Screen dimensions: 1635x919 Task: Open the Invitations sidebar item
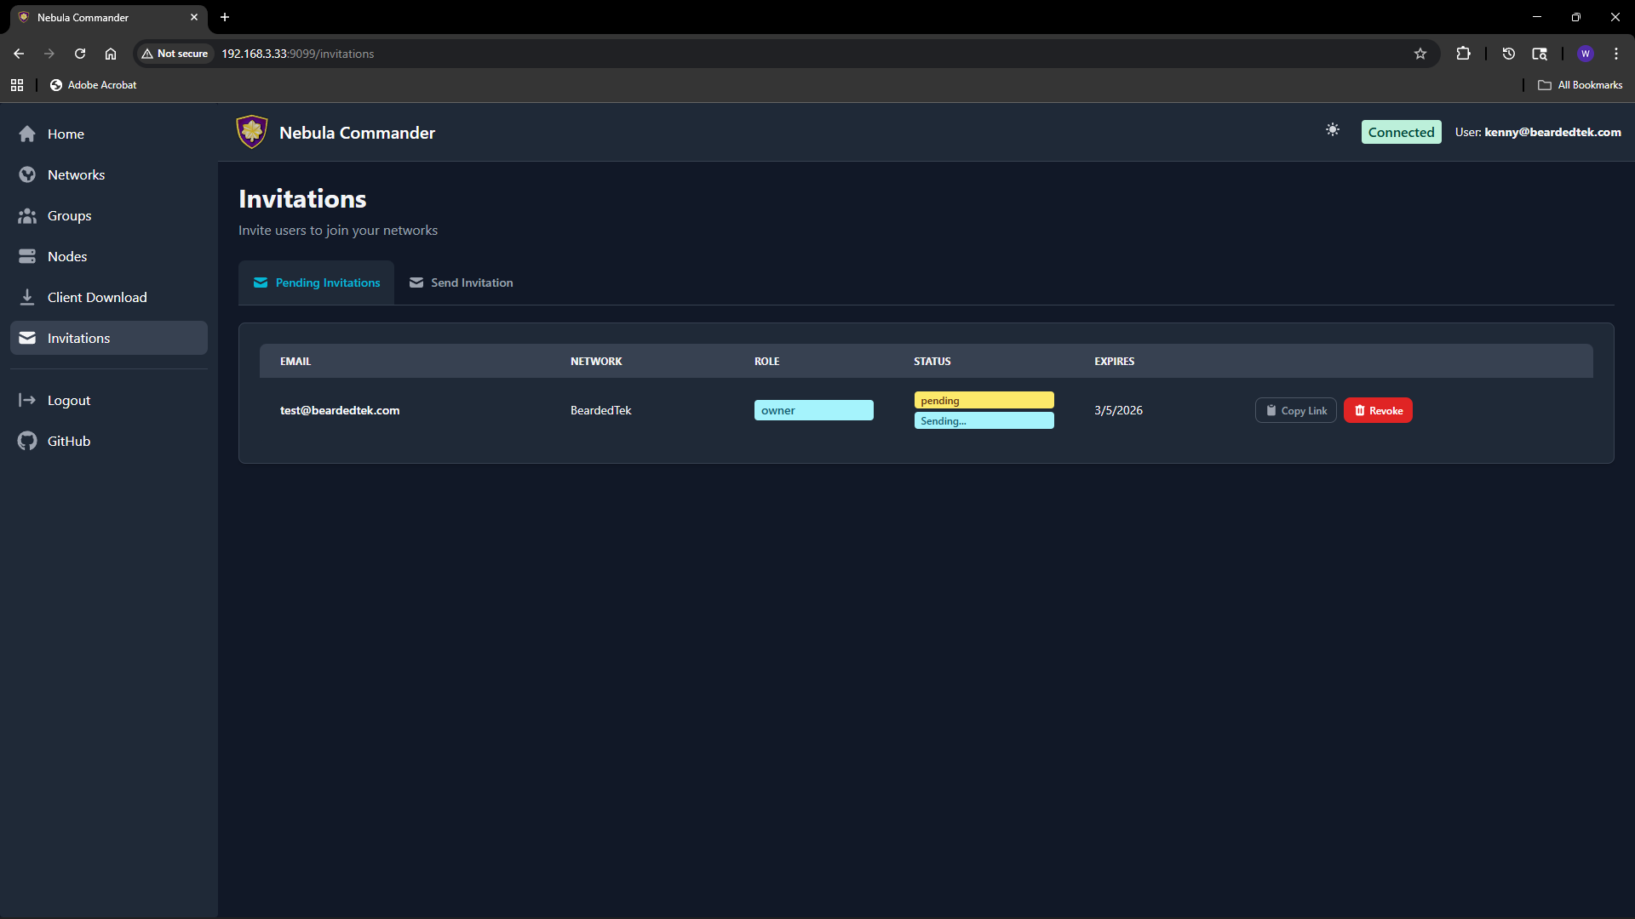tap(78, 338)
